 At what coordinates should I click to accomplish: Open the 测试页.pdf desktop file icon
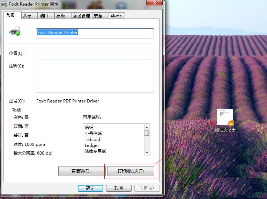click(x=225, y=121)
